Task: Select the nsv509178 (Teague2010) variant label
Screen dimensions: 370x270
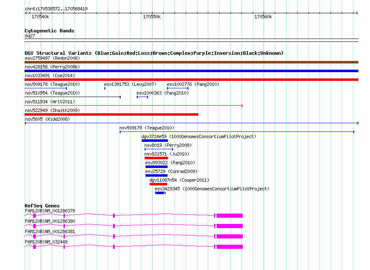Action: [52, 84]
